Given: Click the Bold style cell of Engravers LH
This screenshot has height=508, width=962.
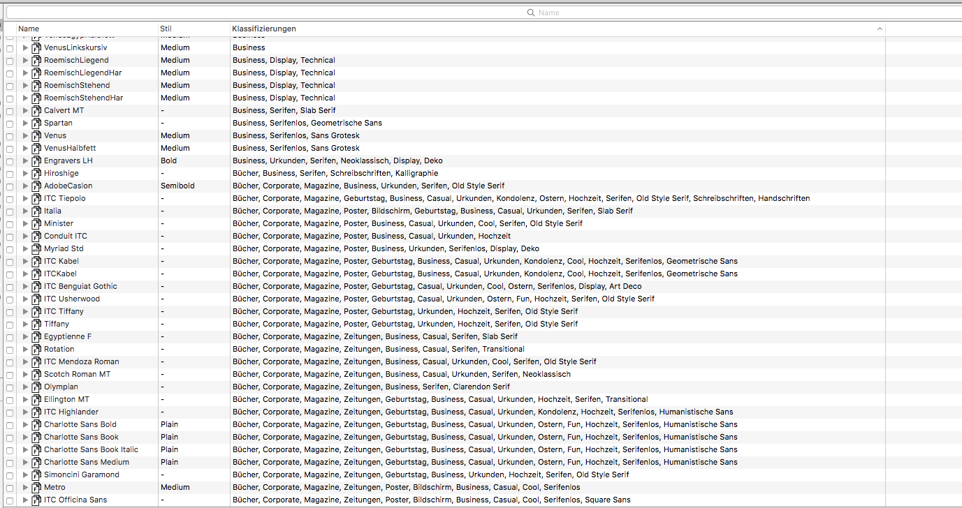Looking at the screenshot, I should 168,160.
